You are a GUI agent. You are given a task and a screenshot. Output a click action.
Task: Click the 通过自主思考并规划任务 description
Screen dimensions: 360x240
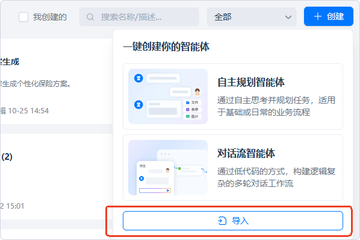click(x=276, y=106)
